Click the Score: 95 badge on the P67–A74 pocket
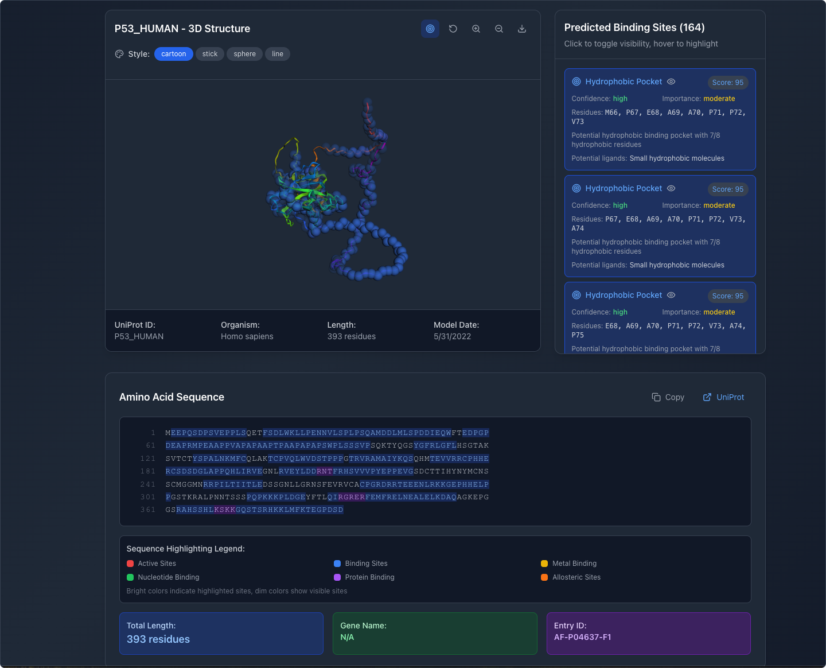The height and width of the screenshot is (668, 826). [728, 189]
